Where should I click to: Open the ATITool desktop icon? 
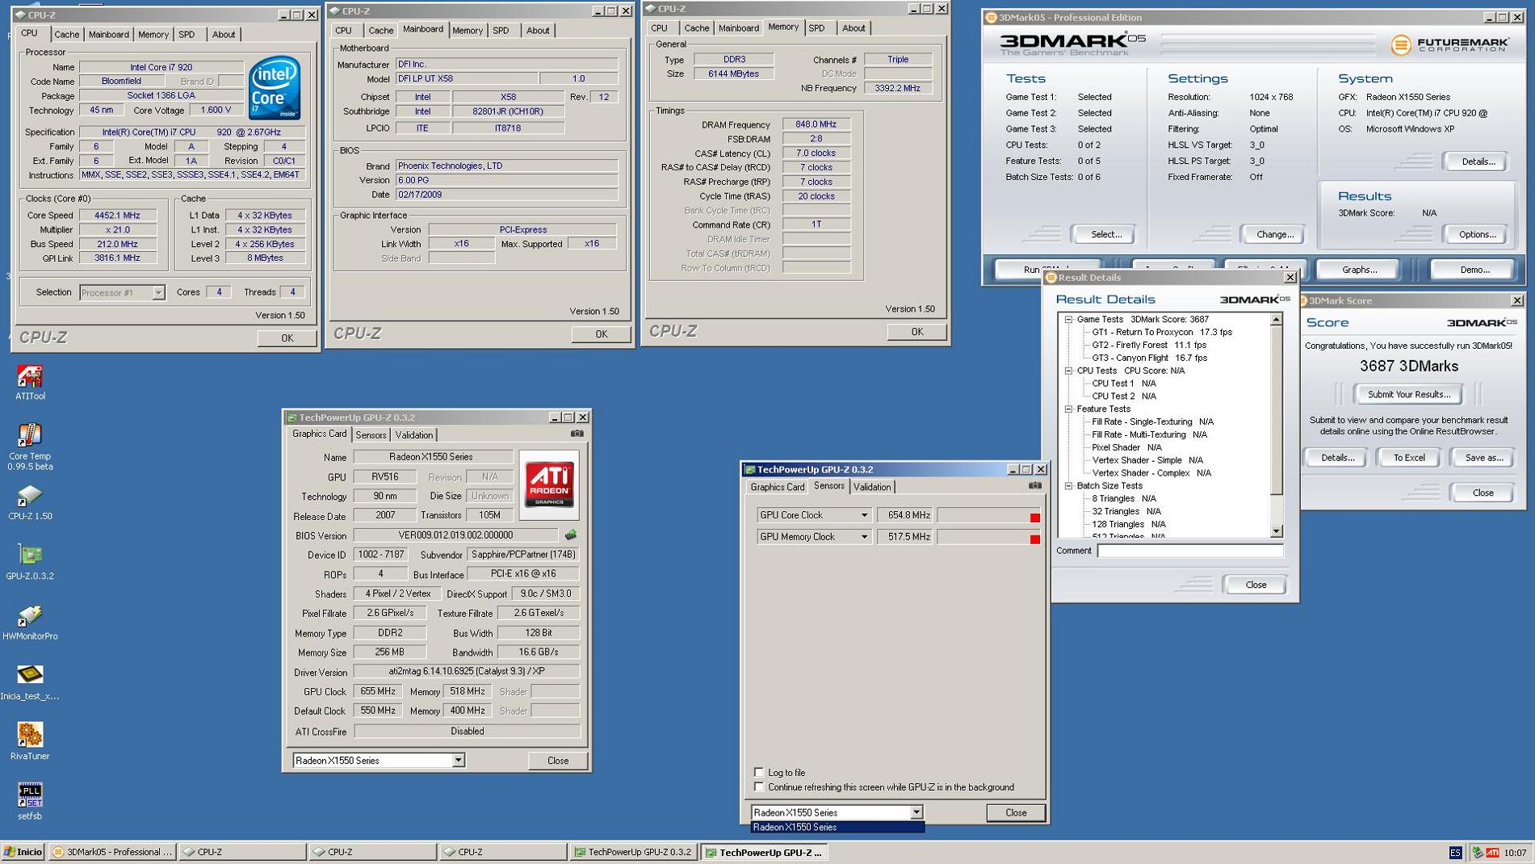tap(30, 382)
